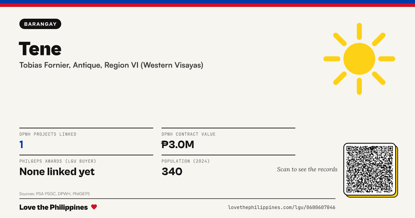415x218 pixels.
Task: Click the Sources: PSA PSGC, DPWH, PhilGEPS line
Action: pyautogui.click(x=55, y=194)
